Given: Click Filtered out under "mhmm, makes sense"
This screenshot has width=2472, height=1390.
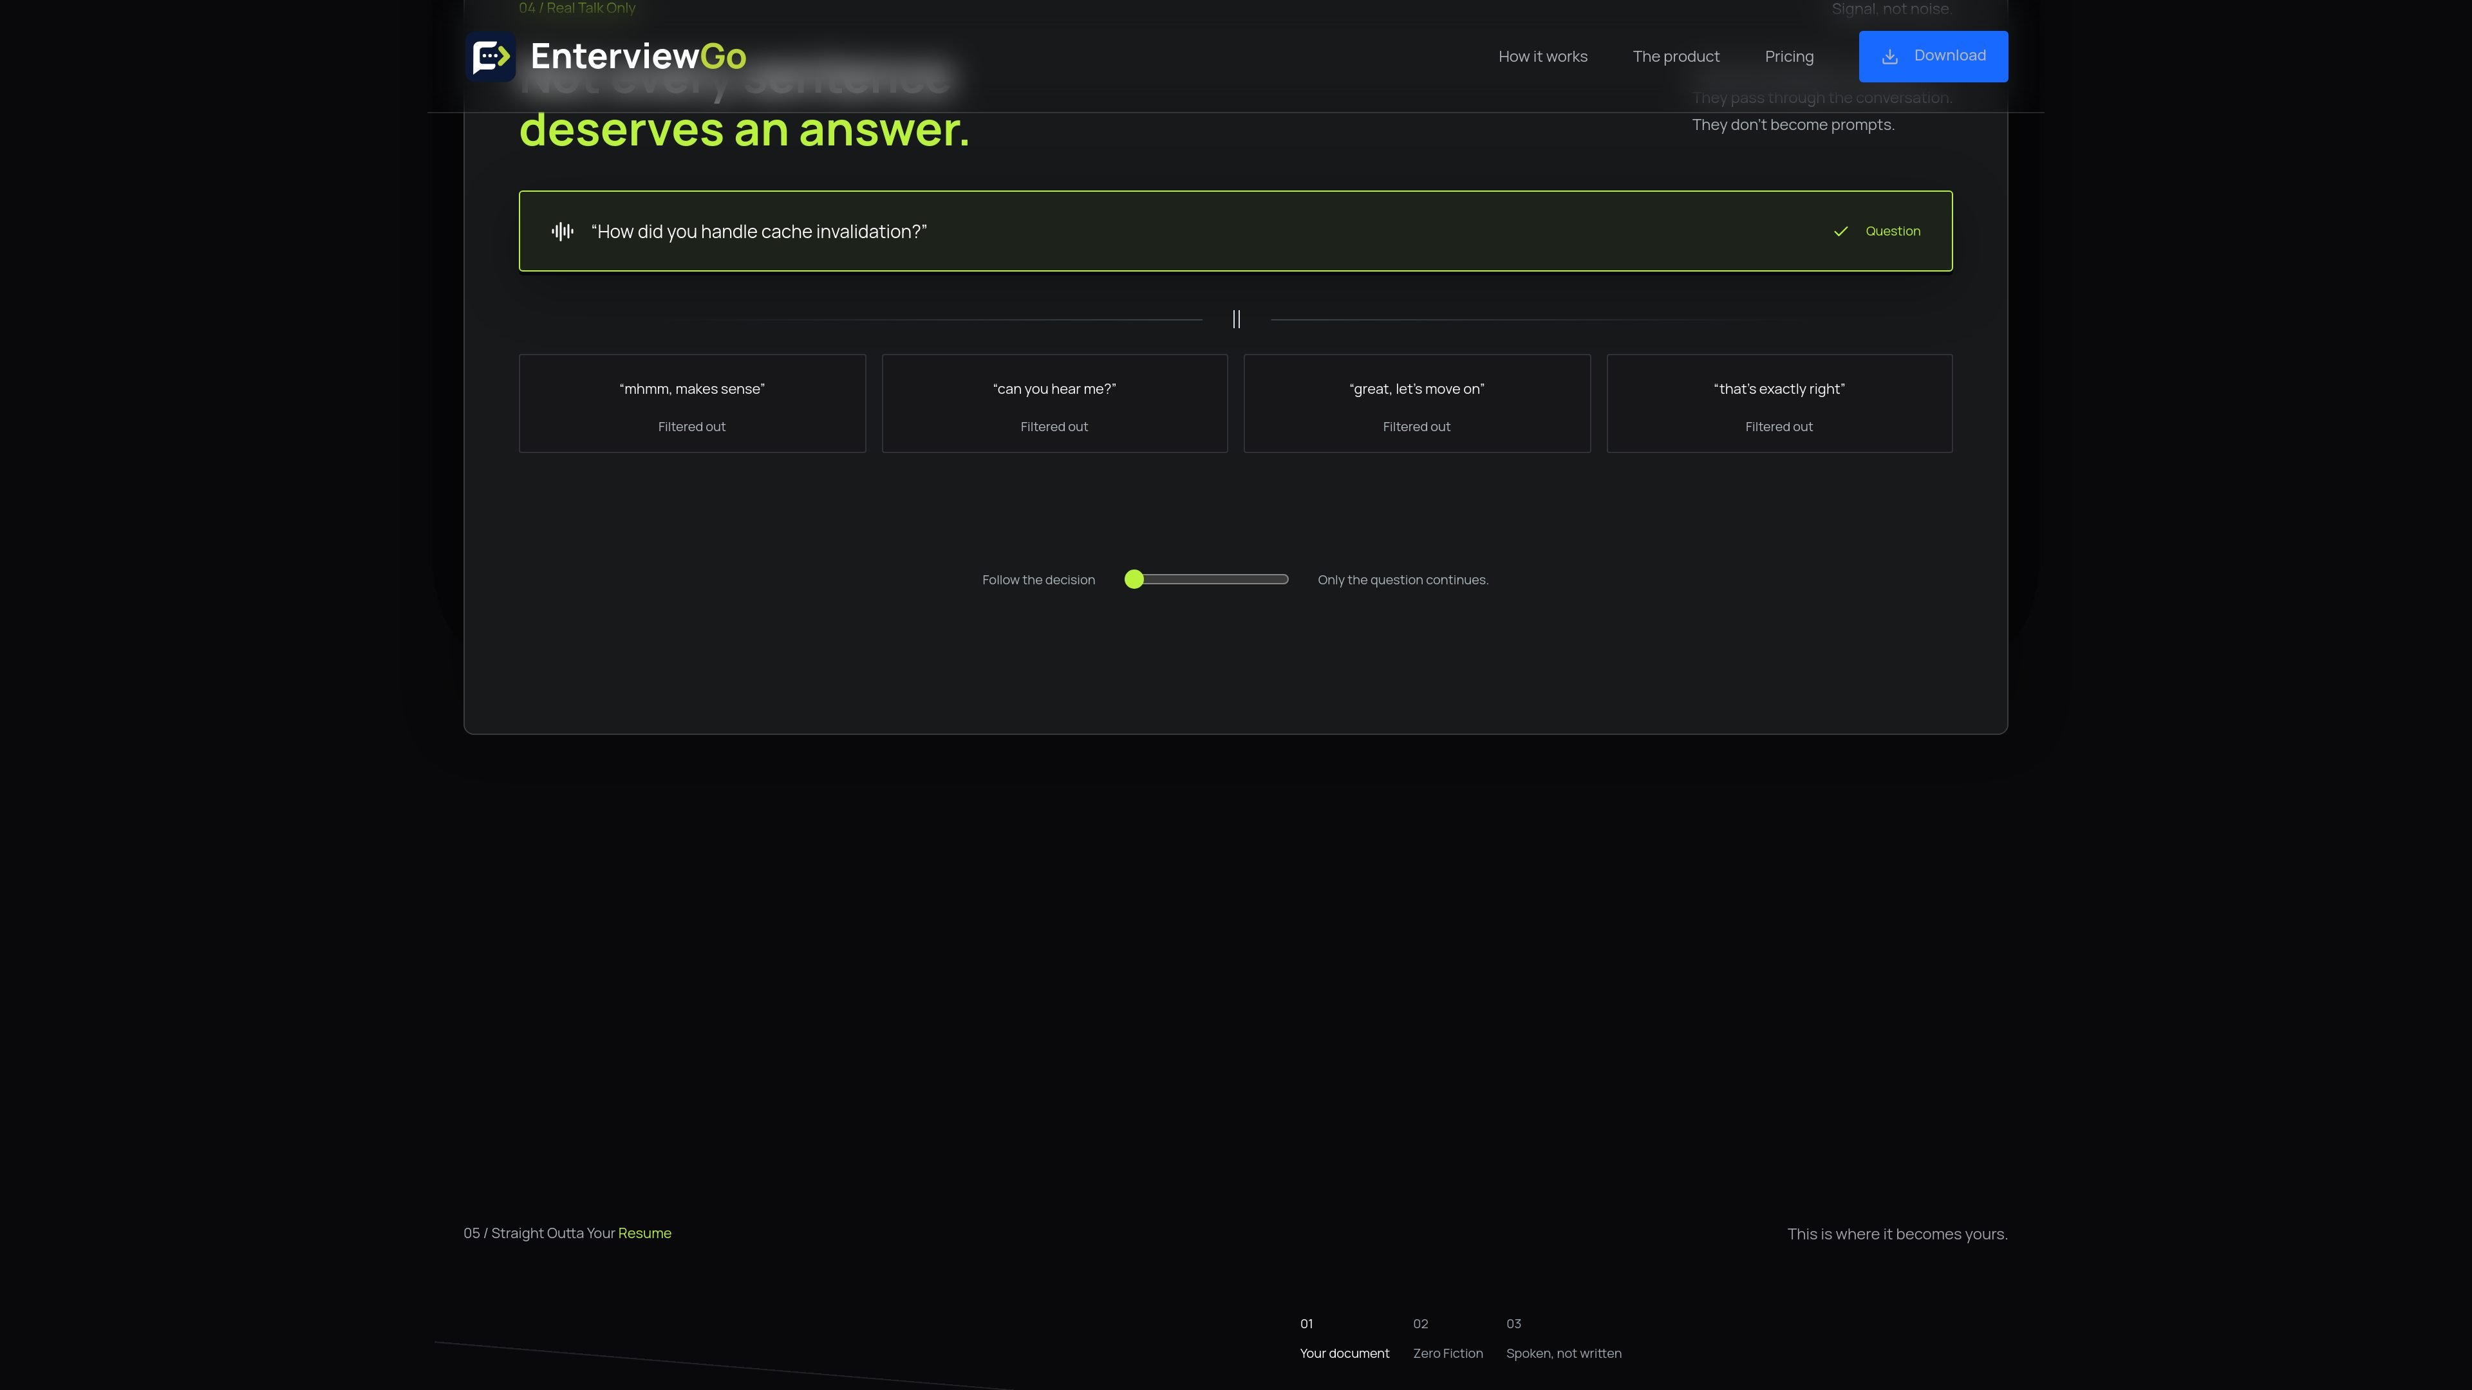Looking at the screenshot, I should pyautogui.click(x=692, y=427).
